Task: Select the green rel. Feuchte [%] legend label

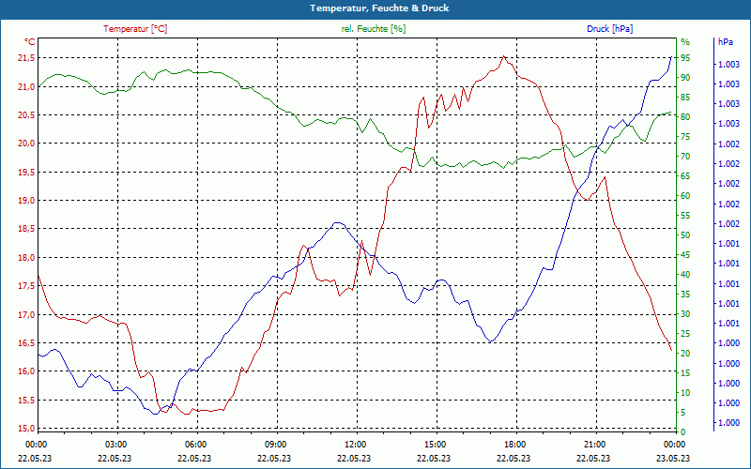Action: coord(373,29)
